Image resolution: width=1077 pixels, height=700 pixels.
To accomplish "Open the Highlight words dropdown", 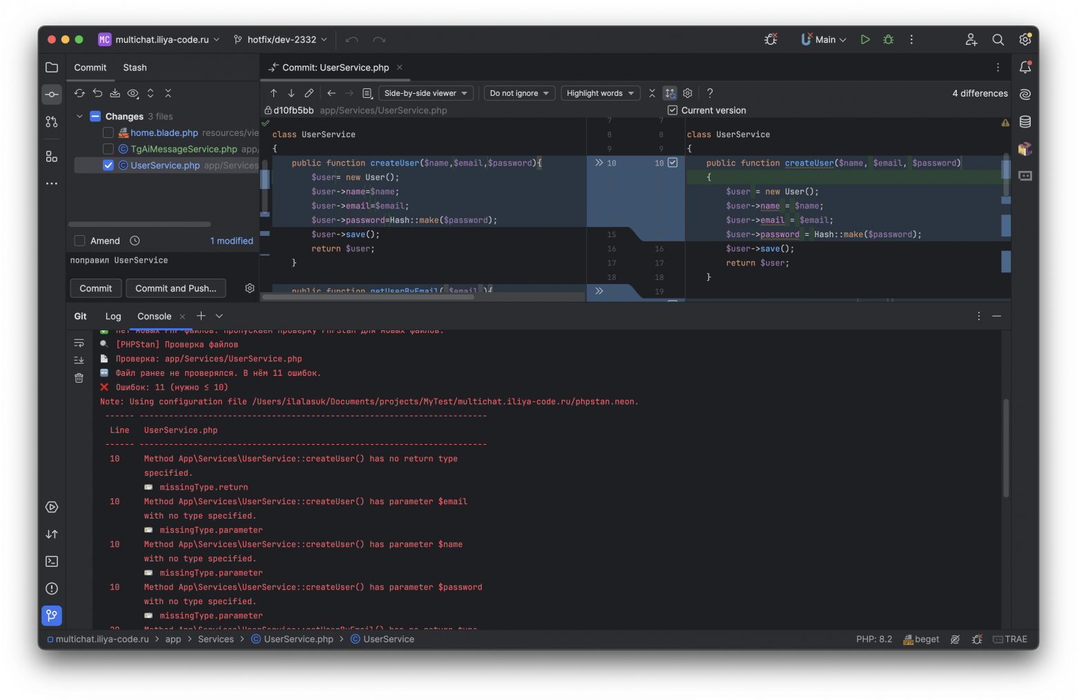I will pyautogui.click(x=600, y=92).
